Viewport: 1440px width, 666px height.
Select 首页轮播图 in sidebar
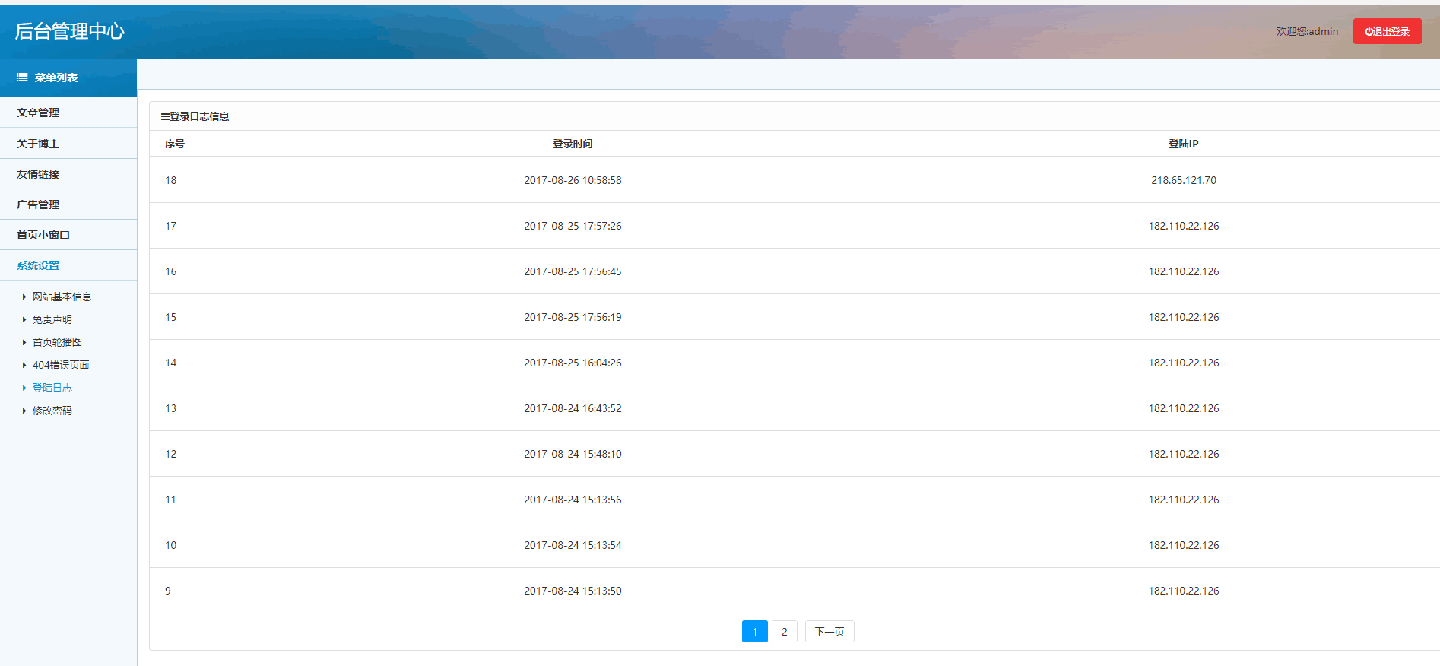click(57, 342)
